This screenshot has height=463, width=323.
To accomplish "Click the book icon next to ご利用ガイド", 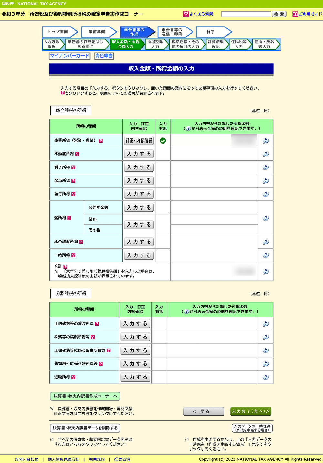I will click(x=295, y=14).
